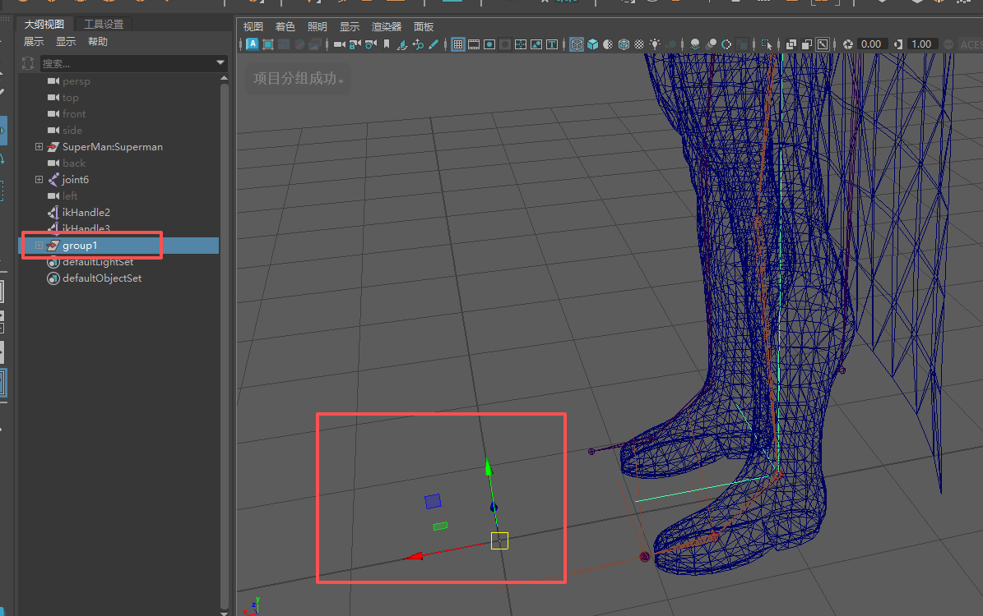The height and width of the screenshot is (616, 983).
Task: Open the outliner 显示 menu
Action: 66,41
